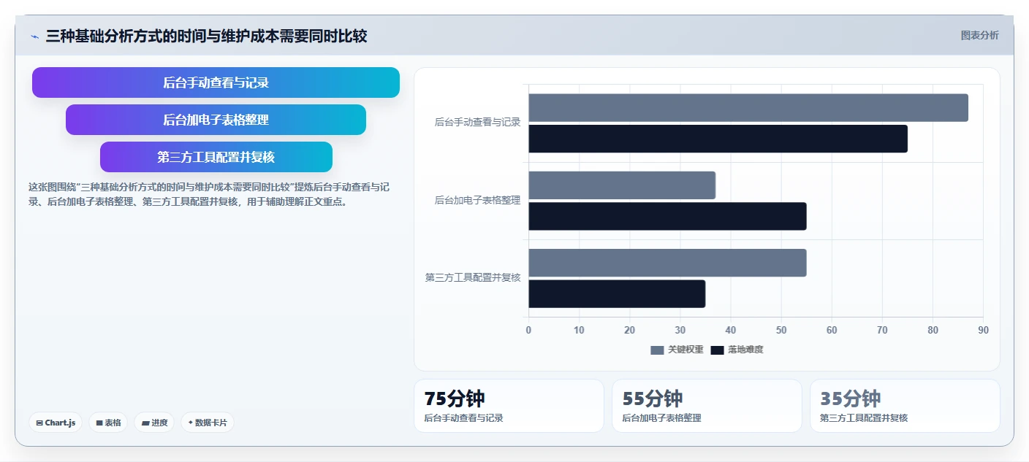Toggle the 关键权重 legend swatch
The image size is (1029, 462).
pos(657,350)
